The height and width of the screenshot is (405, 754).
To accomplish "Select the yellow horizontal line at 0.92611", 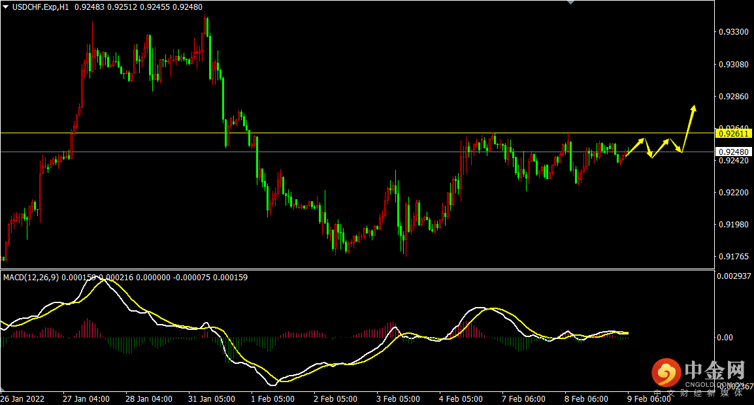I will pyautogui.click(x=357, y=133).
